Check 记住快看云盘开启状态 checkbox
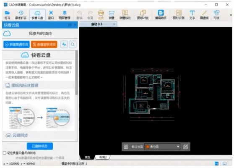The image size is (234, 168). tap(5, 153)
